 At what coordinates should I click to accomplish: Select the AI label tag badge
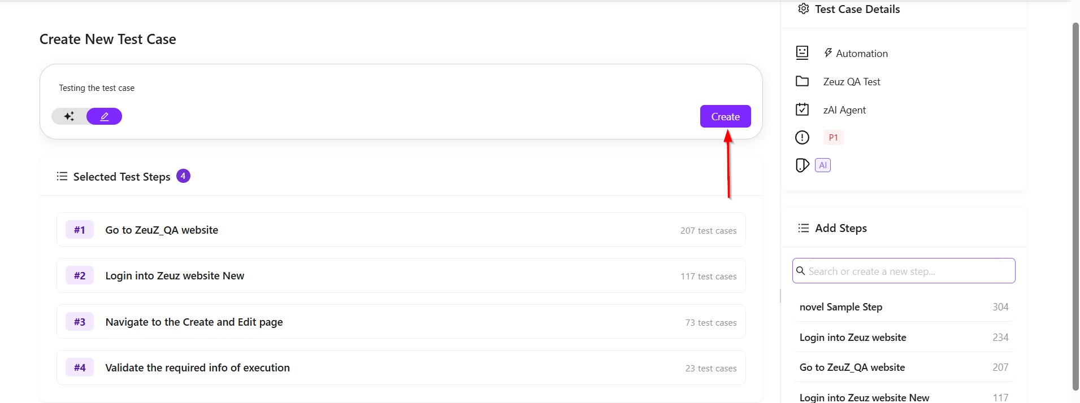[823, 165]
